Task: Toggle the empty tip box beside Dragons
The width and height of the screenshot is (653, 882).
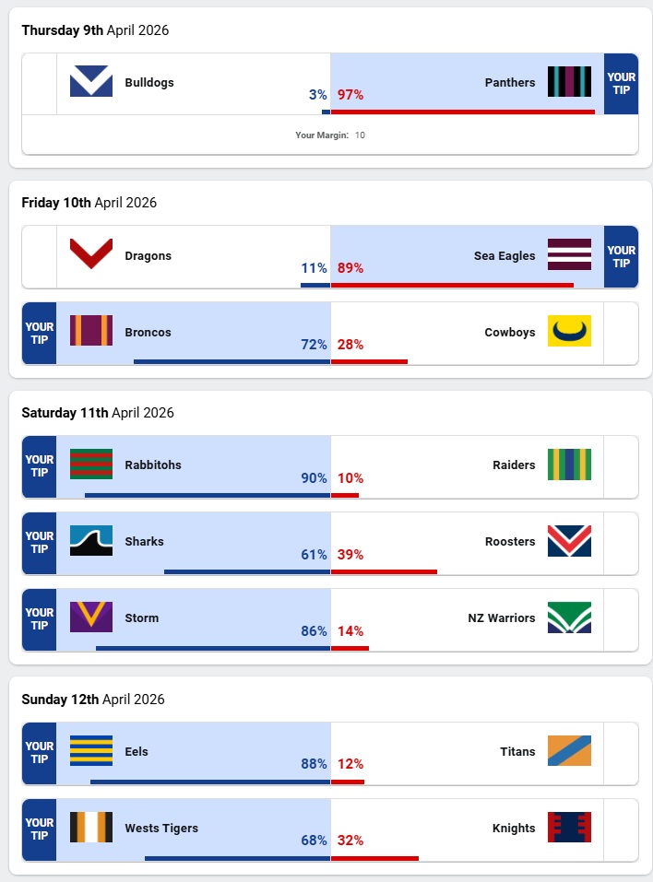Action: pyautogui.click(x=40, y=256)
